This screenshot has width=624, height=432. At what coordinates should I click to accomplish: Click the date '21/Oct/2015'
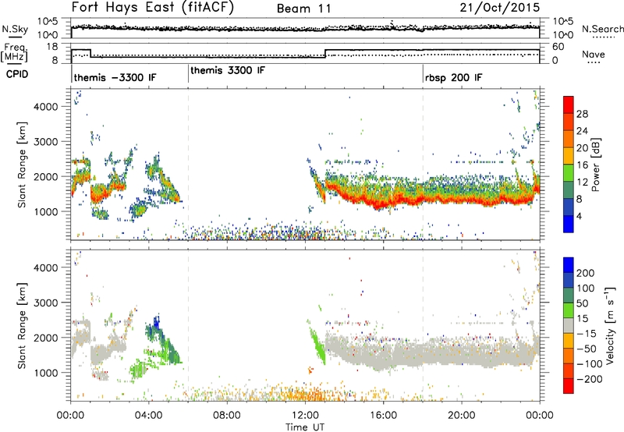[x=500, y=8]
